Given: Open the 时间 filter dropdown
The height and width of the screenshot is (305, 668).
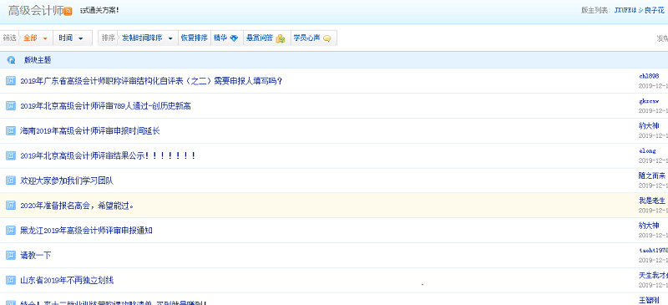Looking at the screenshot, I should point(71,38).
